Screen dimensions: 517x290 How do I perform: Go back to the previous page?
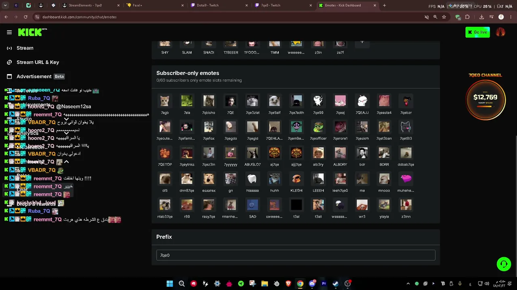pos(6,17)
